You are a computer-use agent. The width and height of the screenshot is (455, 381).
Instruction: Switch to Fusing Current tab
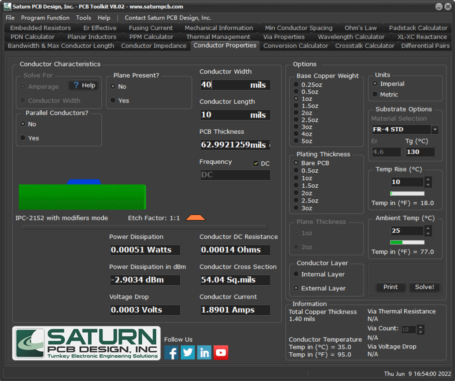coord(151,28)
